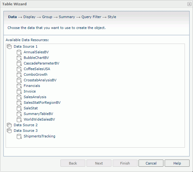Select the WorldWideSalesBV entry

pos(39,119)
